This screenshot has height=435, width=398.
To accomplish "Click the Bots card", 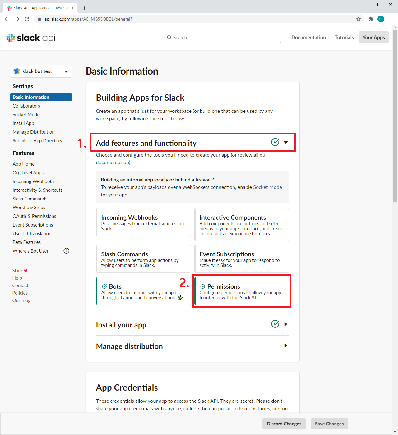I will pos(143,291).
